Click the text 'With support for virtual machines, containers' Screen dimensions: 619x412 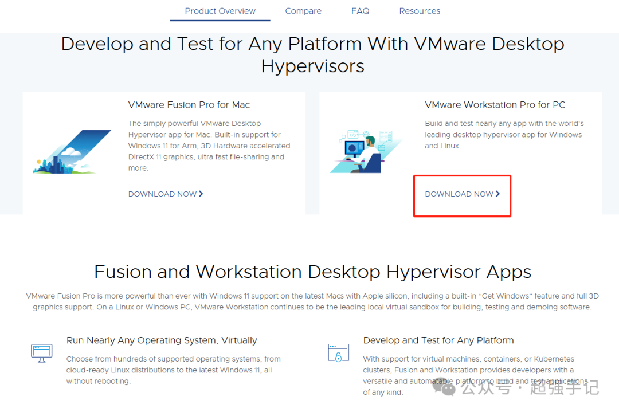pyautogui.click(x=475, y=375)
